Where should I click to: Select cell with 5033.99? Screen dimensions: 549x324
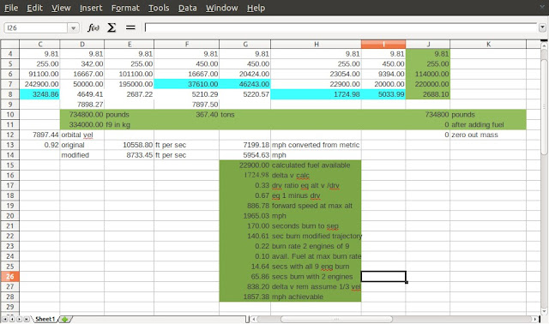point(383,94)
